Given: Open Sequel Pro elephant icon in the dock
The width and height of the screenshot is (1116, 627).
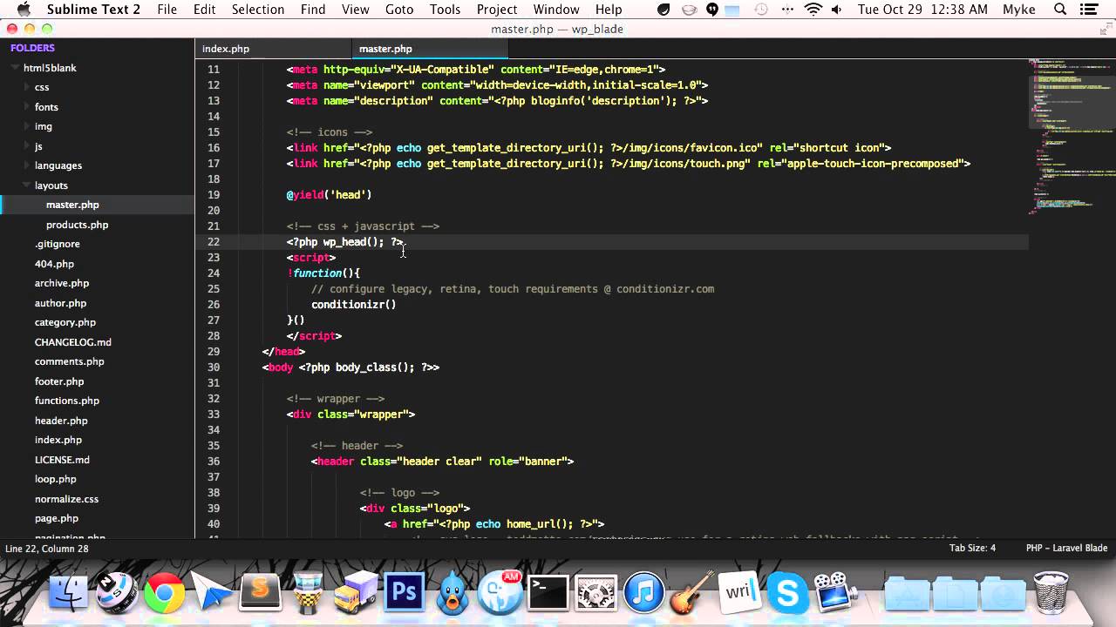Looking at the screenshot, I should pyautogui.click(x=500, y=593).
